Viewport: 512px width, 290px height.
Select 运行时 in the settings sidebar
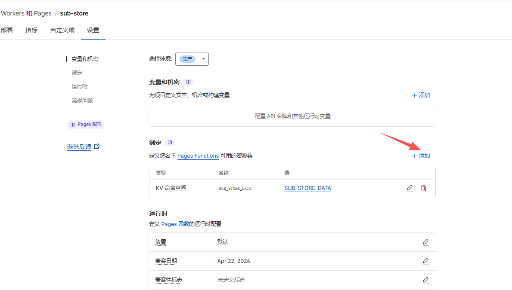point(80,86)
